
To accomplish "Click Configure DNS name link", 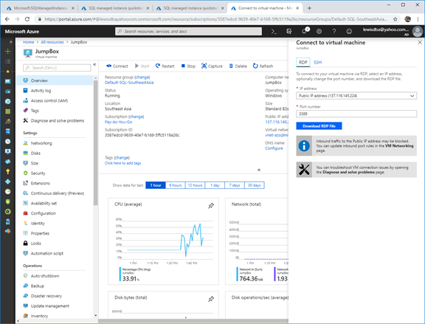I will pos(274,148).
